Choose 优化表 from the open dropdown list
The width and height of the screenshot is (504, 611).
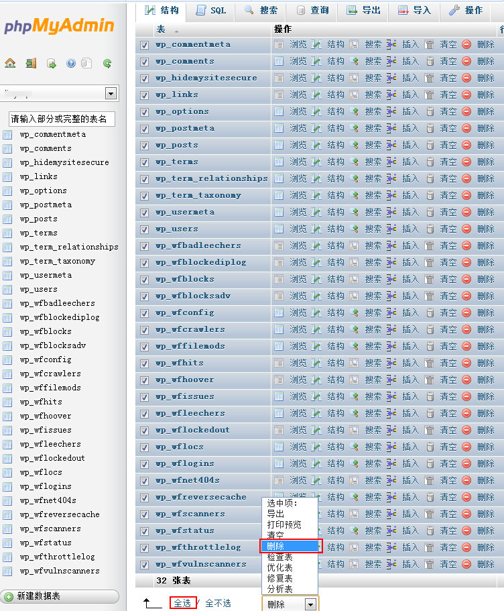280,567
